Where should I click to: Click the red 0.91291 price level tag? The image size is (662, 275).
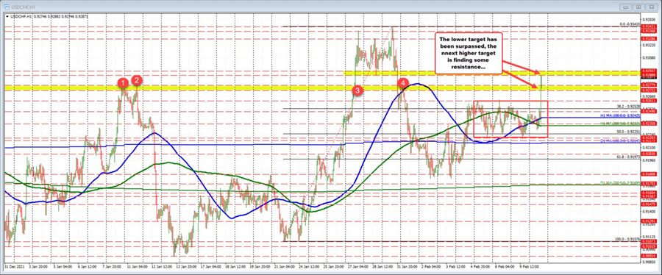pos(648,221)
